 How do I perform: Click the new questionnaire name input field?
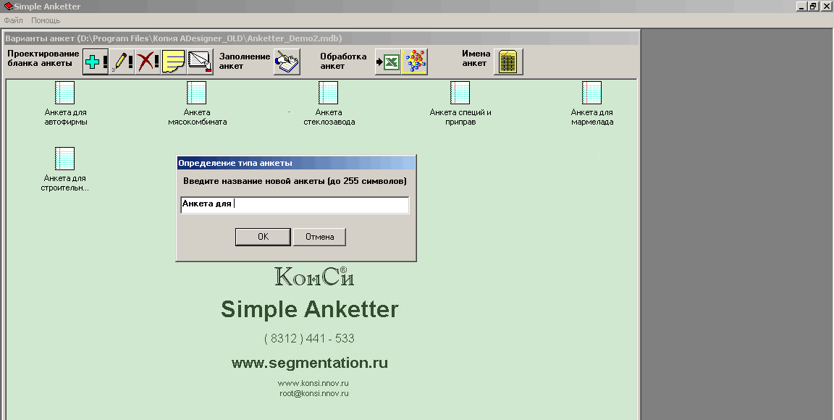295,205
